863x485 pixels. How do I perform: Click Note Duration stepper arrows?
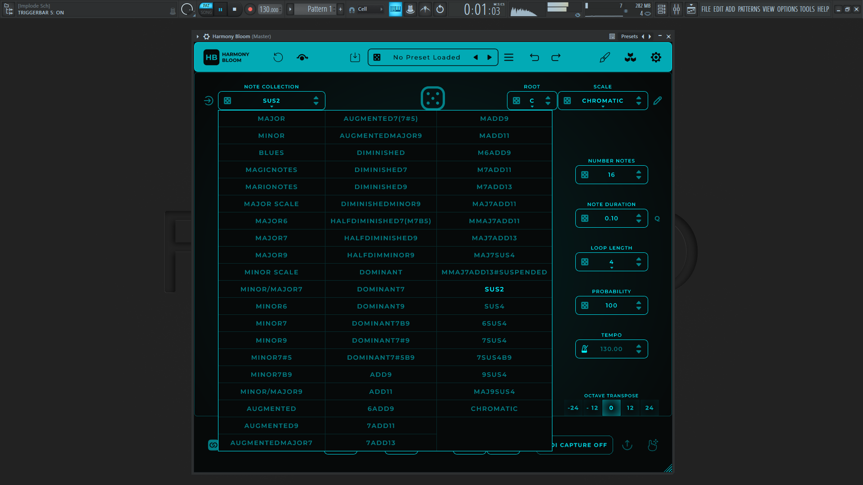639,218
